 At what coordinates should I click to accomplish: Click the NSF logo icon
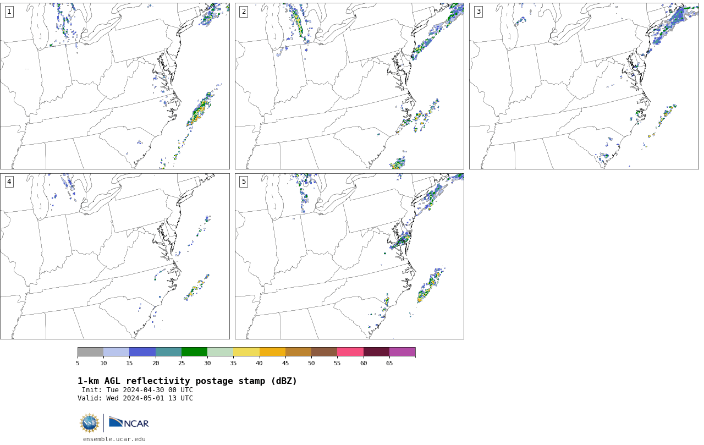(90, 423)
